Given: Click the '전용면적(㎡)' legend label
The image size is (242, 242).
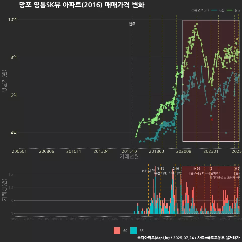Looking at the screenshot, I should [x=200, y=10].
